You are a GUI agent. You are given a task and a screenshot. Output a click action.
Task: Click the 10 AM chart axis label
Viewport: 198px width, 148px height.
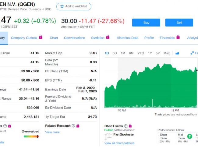pyautogui.click(x=122, y=110)
